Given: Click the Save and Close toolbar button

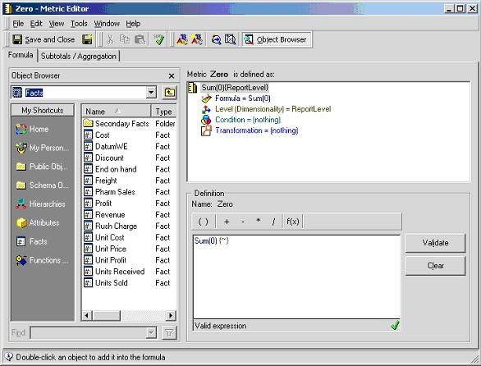Looking at the screenshot, I should click(44, 39).
